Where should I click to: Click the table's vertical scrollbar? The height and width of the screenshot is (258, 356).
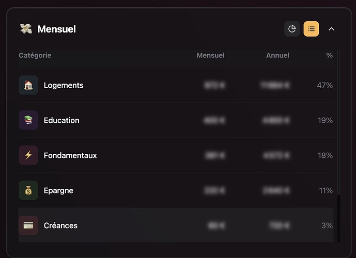[339, 122]
